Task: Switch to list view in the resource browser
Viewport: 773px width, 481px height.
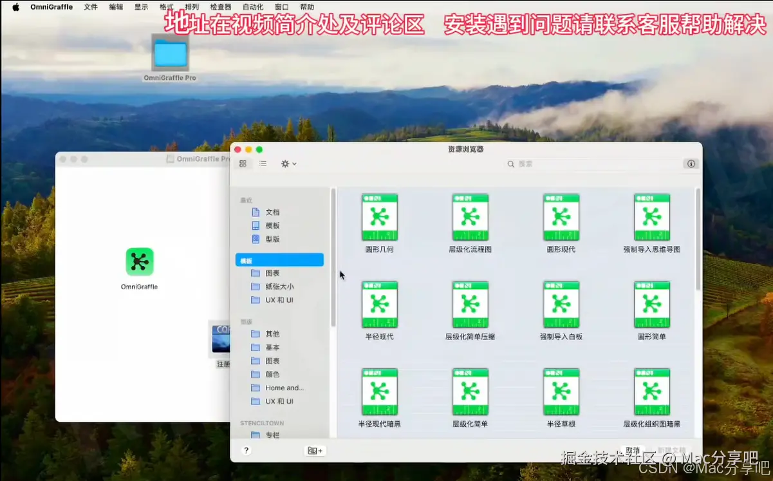Action: (263, 164)
